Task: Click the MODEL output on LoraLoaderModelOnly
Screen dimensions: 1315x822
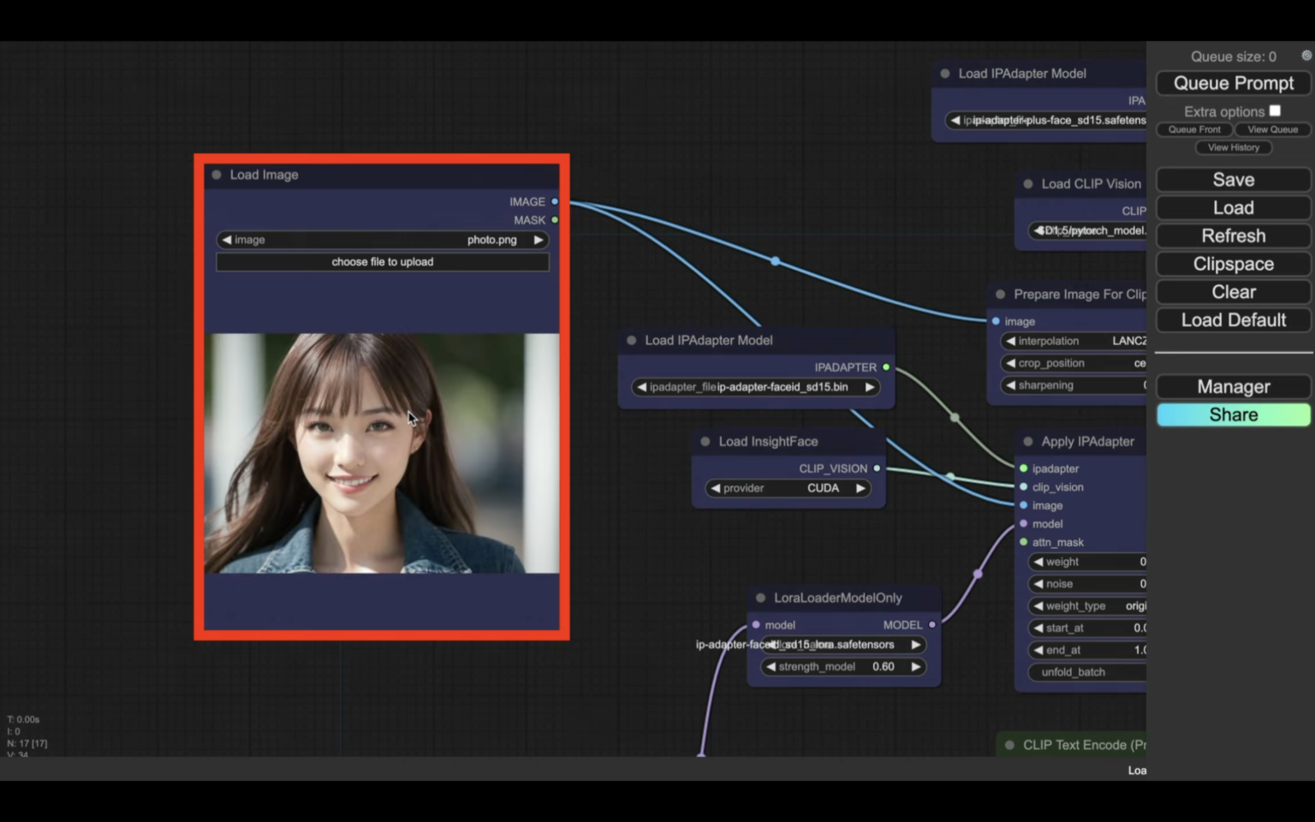Action: point(932,624)
